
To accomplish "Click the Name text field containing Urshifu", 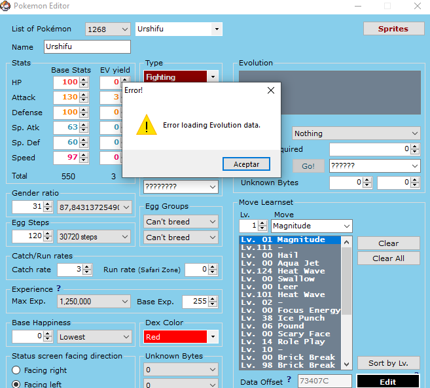I will [x=87, y=47].
